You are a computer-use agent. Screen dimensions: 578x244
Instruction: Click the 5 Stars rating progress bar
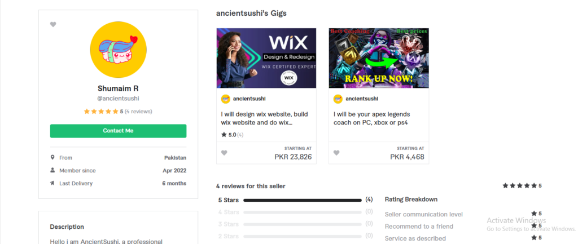[303, 200]
